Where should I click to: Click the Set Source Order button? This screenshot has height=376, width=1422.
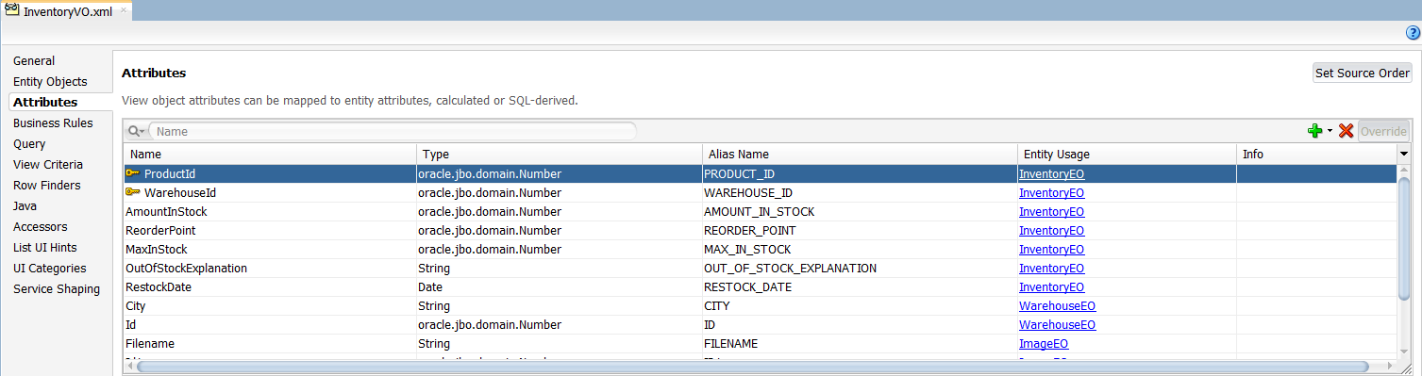point(1363,73)
